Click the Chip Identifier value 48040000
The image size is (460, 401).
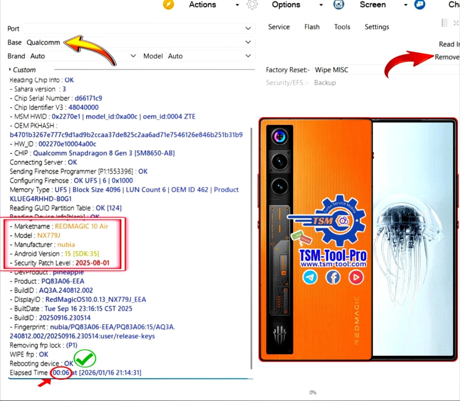pos(83,107)
